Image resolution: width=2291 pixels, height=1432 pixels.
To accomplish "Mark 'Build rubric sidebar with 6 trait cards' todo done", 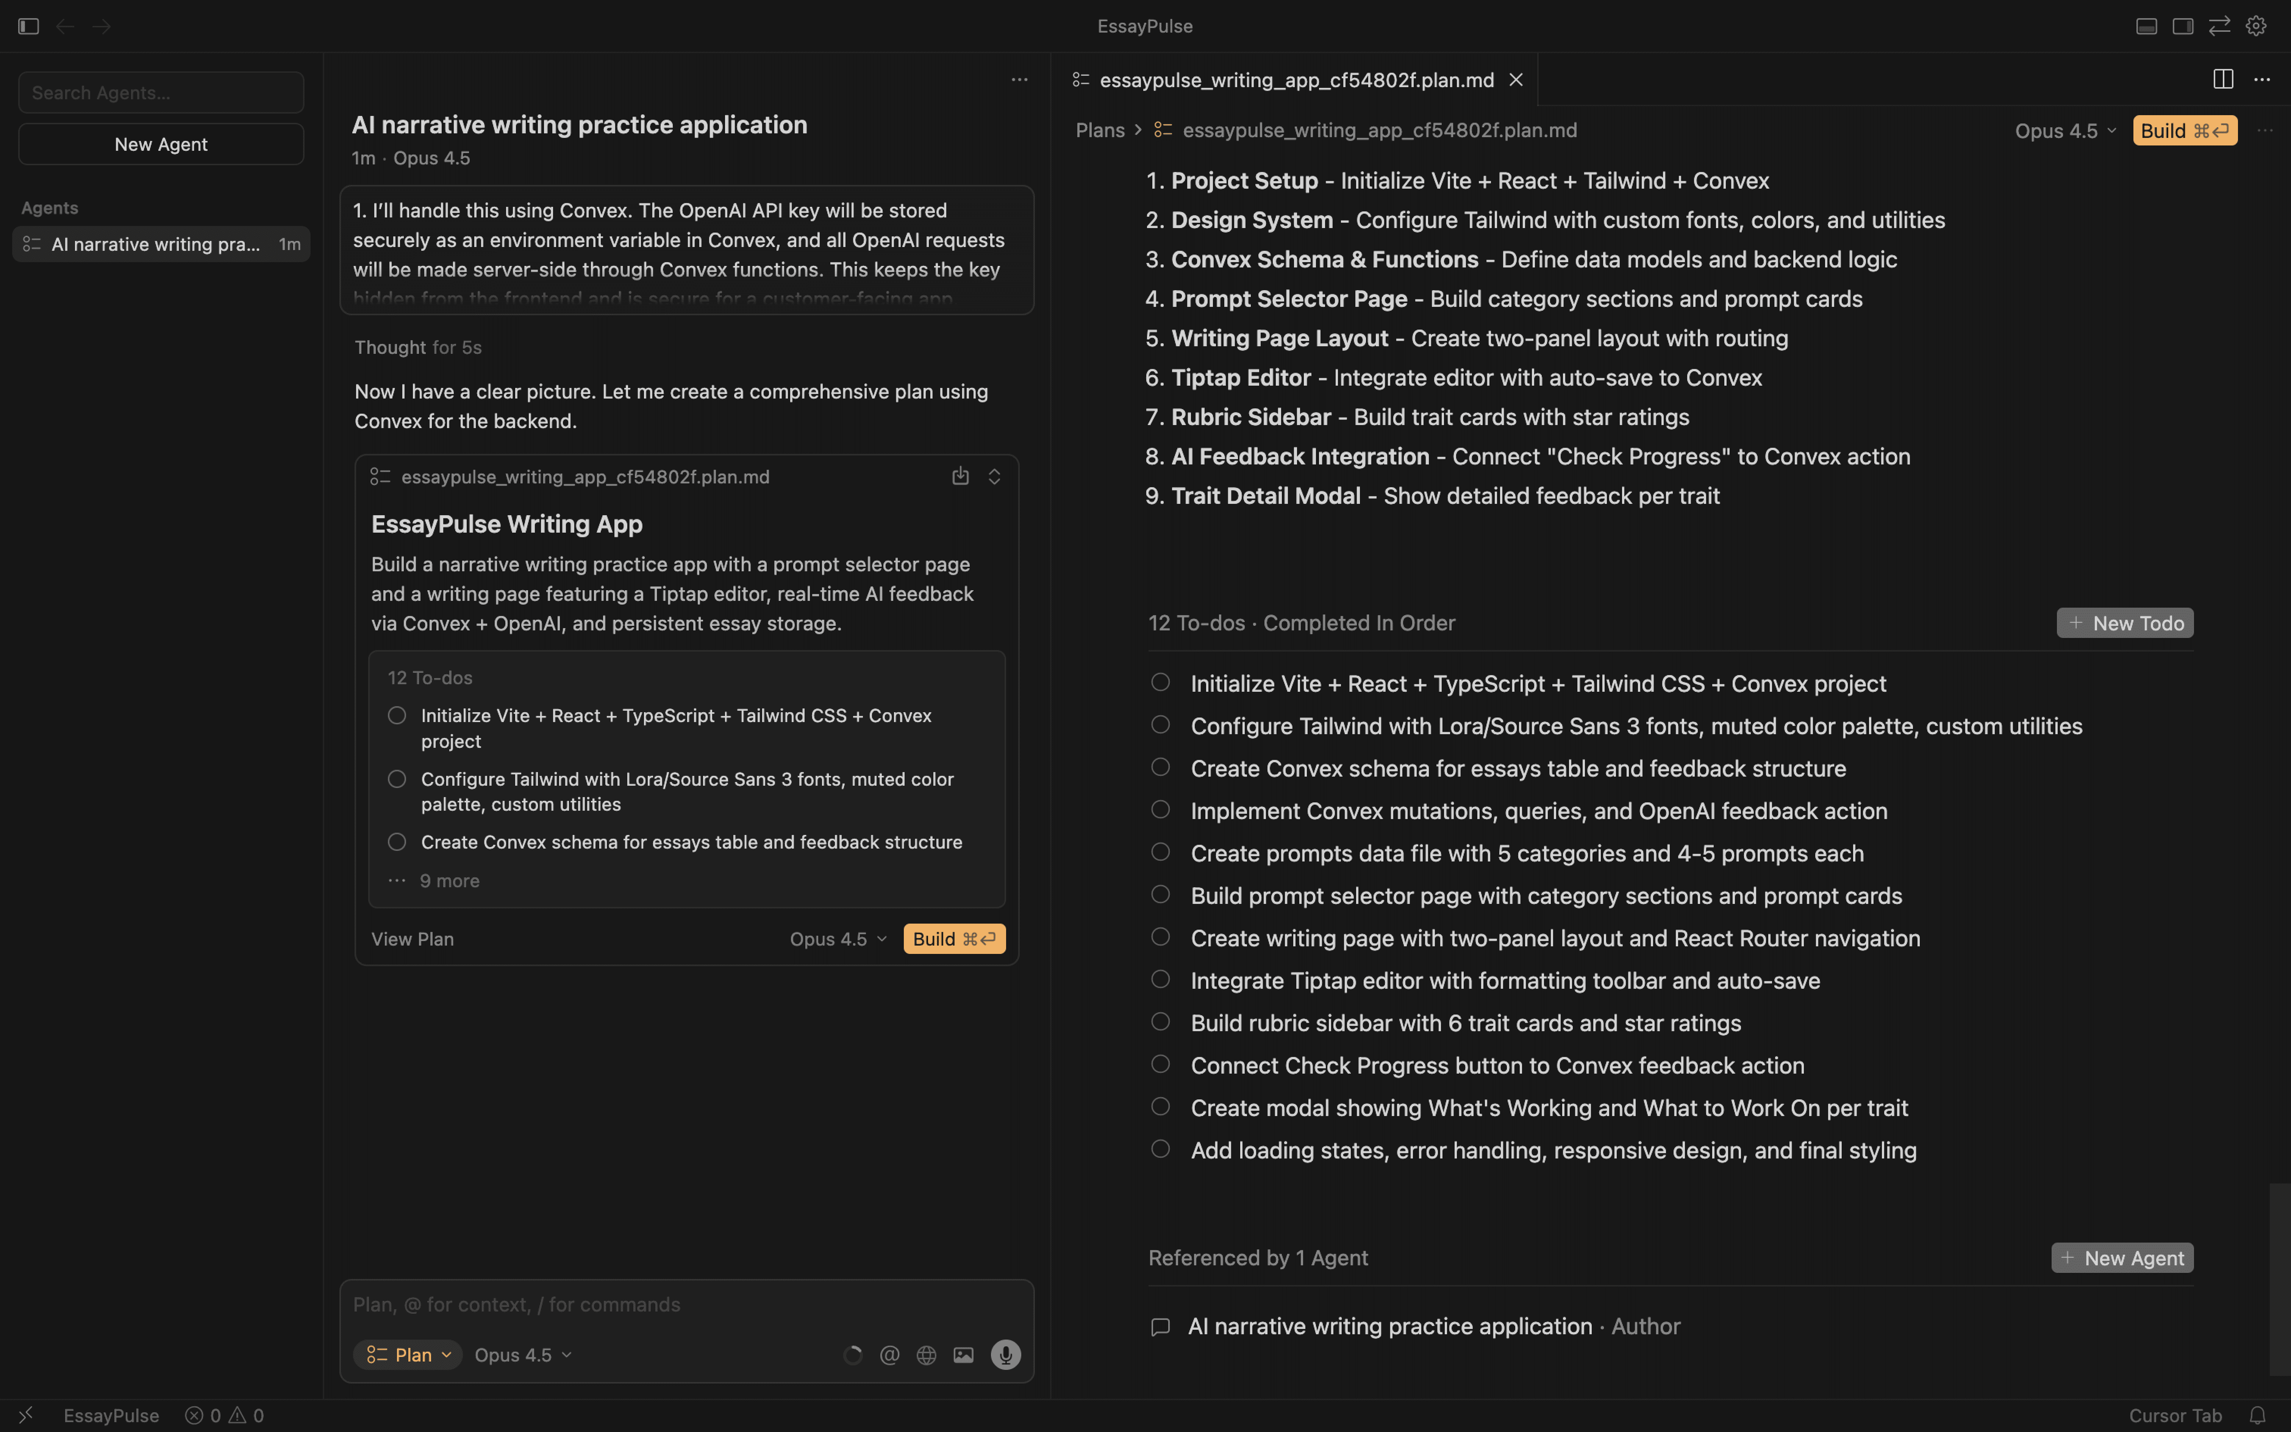I will pos(1161,1022).
